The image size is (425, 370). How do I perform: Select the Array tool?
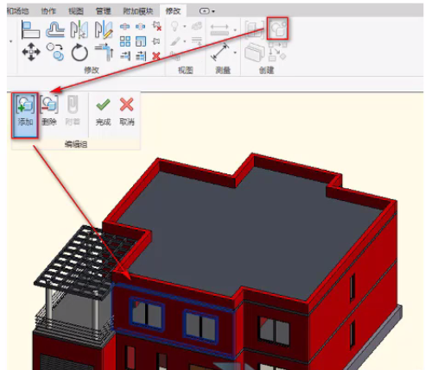tap(125, 41)
